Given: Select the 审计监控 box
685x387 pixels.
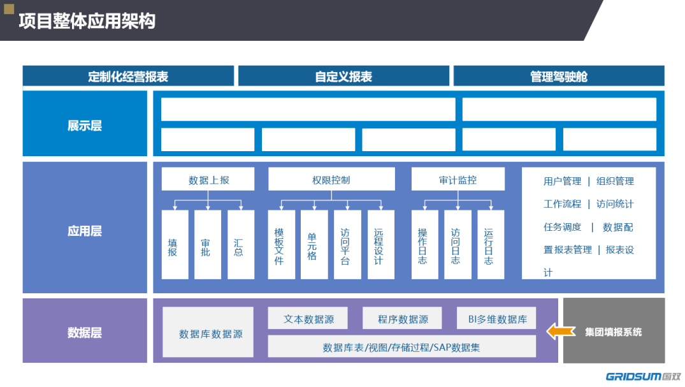Looking at the screenshot, I should (458, 179).
